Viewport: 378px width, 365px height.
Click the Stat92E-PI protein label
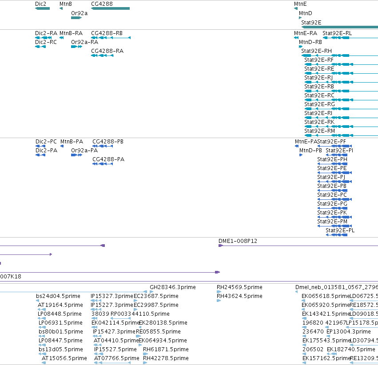[339, 151]
